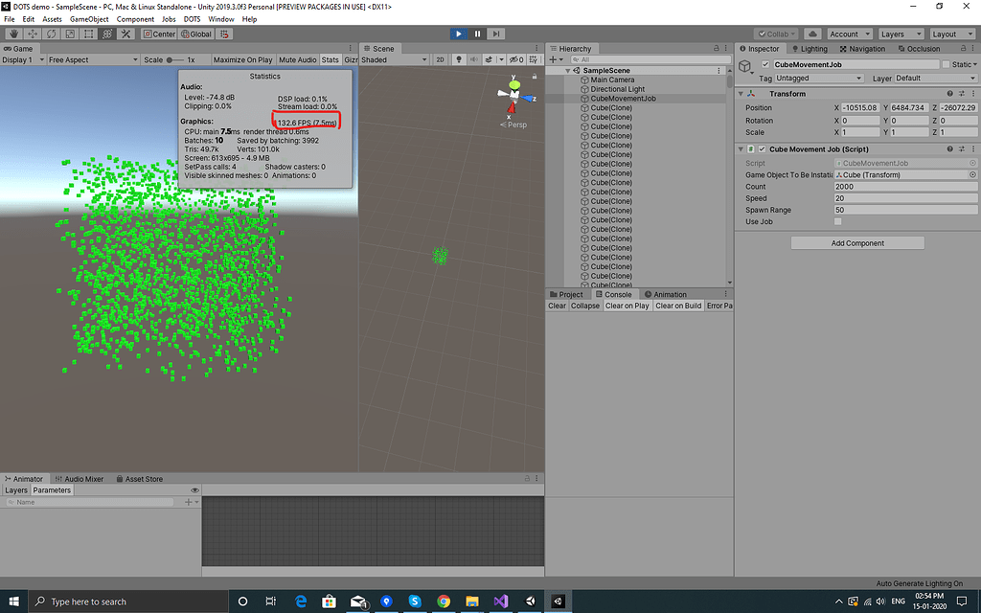Toggle scene audio in the Scene view
This screenshot has width=981, height=613.
tap(473, 59)
